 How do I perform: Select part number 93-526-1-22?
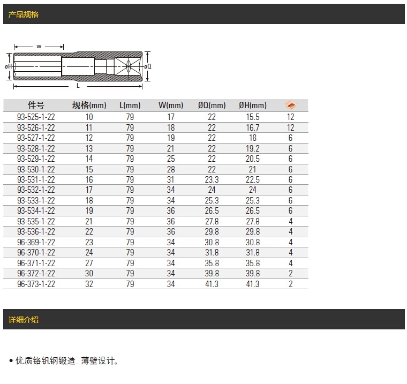[36, 128]
